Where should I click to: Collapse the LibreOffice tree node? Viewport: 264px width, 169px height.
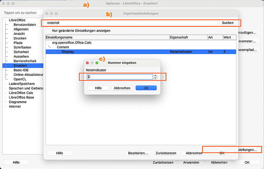coord(6,20)
